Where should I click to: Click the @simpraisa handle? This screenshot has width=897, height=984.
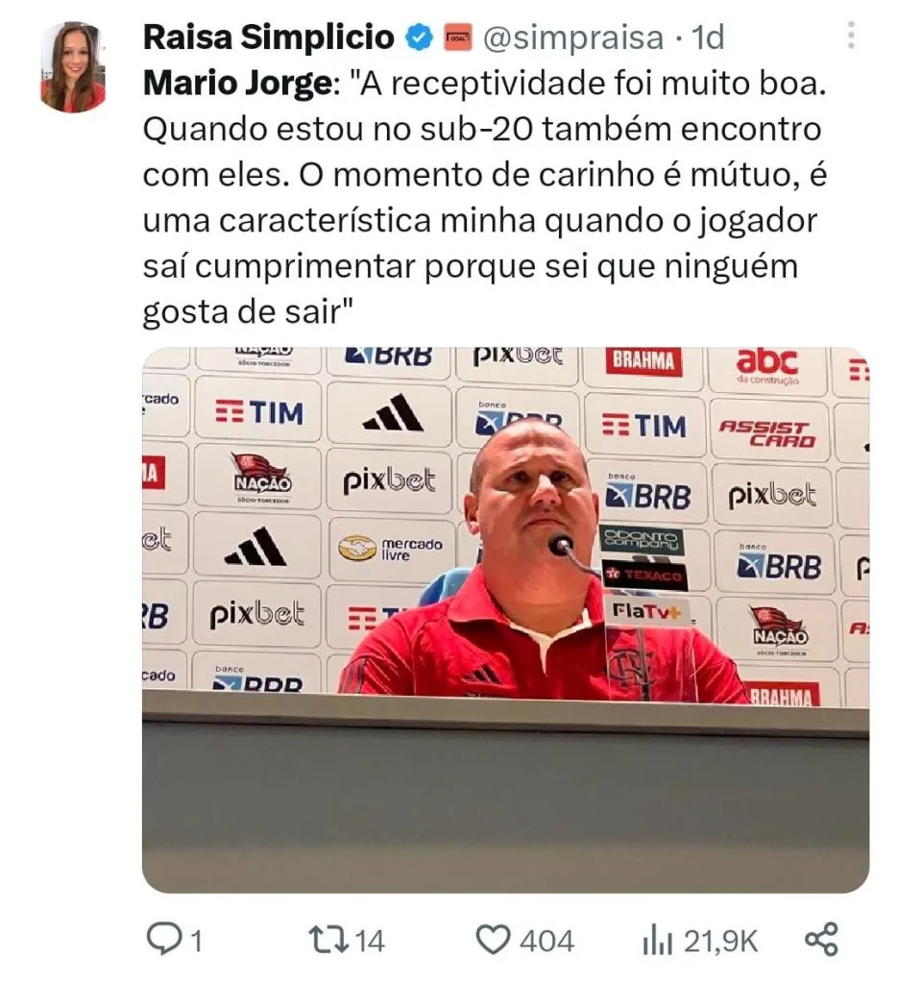[x=573, y=38]
